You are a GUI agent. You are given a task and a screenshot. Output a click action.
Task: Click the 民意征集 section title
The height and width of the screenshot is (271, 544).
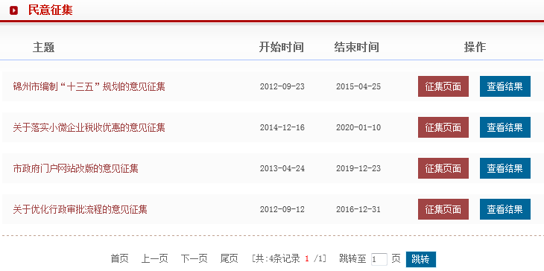[51, 10]
